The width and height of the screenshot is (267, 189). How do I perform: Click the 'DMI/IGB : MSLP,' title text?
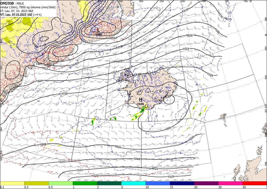tap(12, 3)
